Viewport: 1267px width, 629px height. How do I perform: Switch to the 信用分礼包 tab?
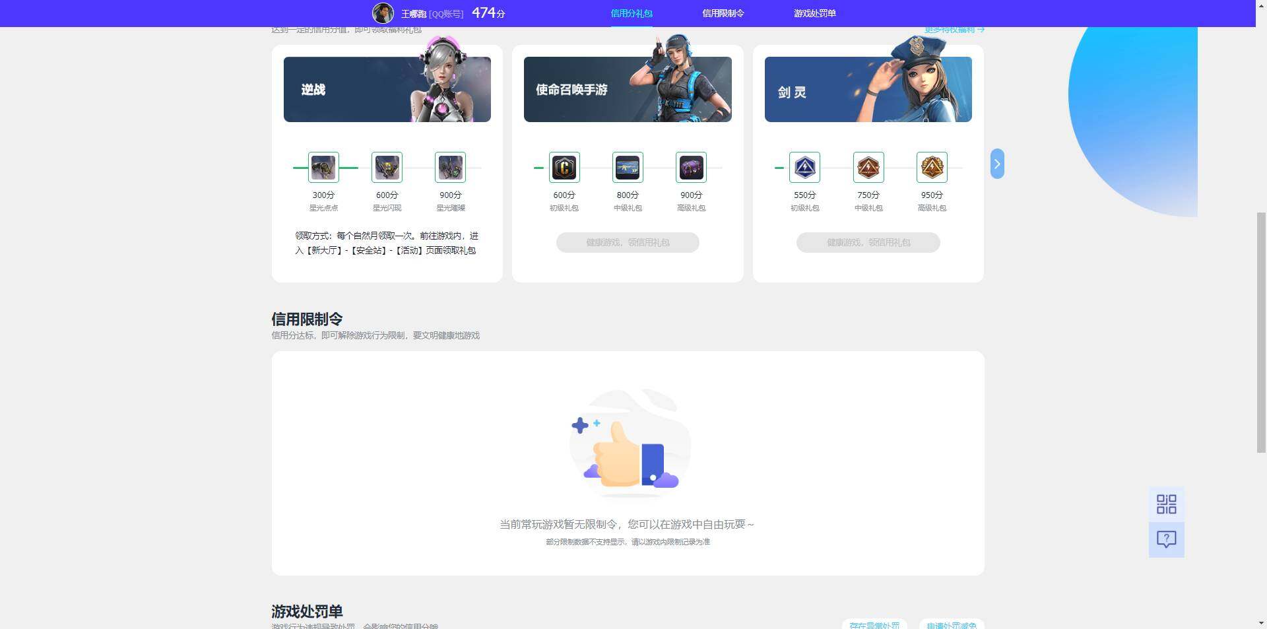[631, 13]
